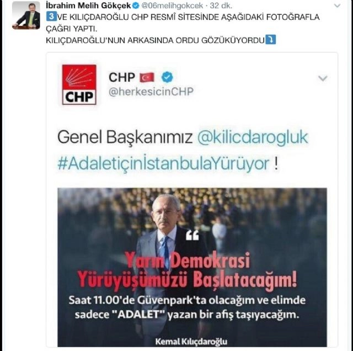The height and width of the screenshot is (351, 353).
Task: Open the Kılıçdaroğlu march poster image
Action: 192,267
